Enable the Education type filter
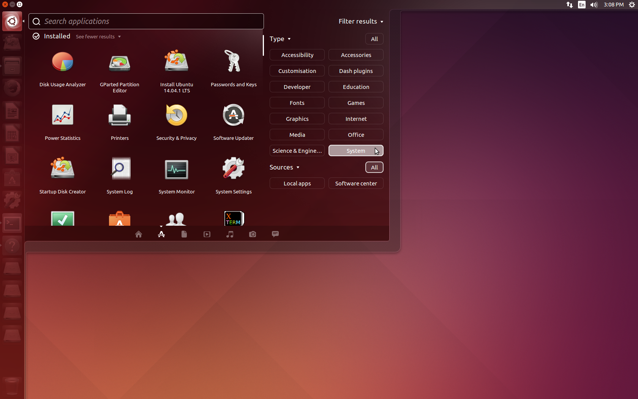638x399 pixels. click(x=355, y=87)
